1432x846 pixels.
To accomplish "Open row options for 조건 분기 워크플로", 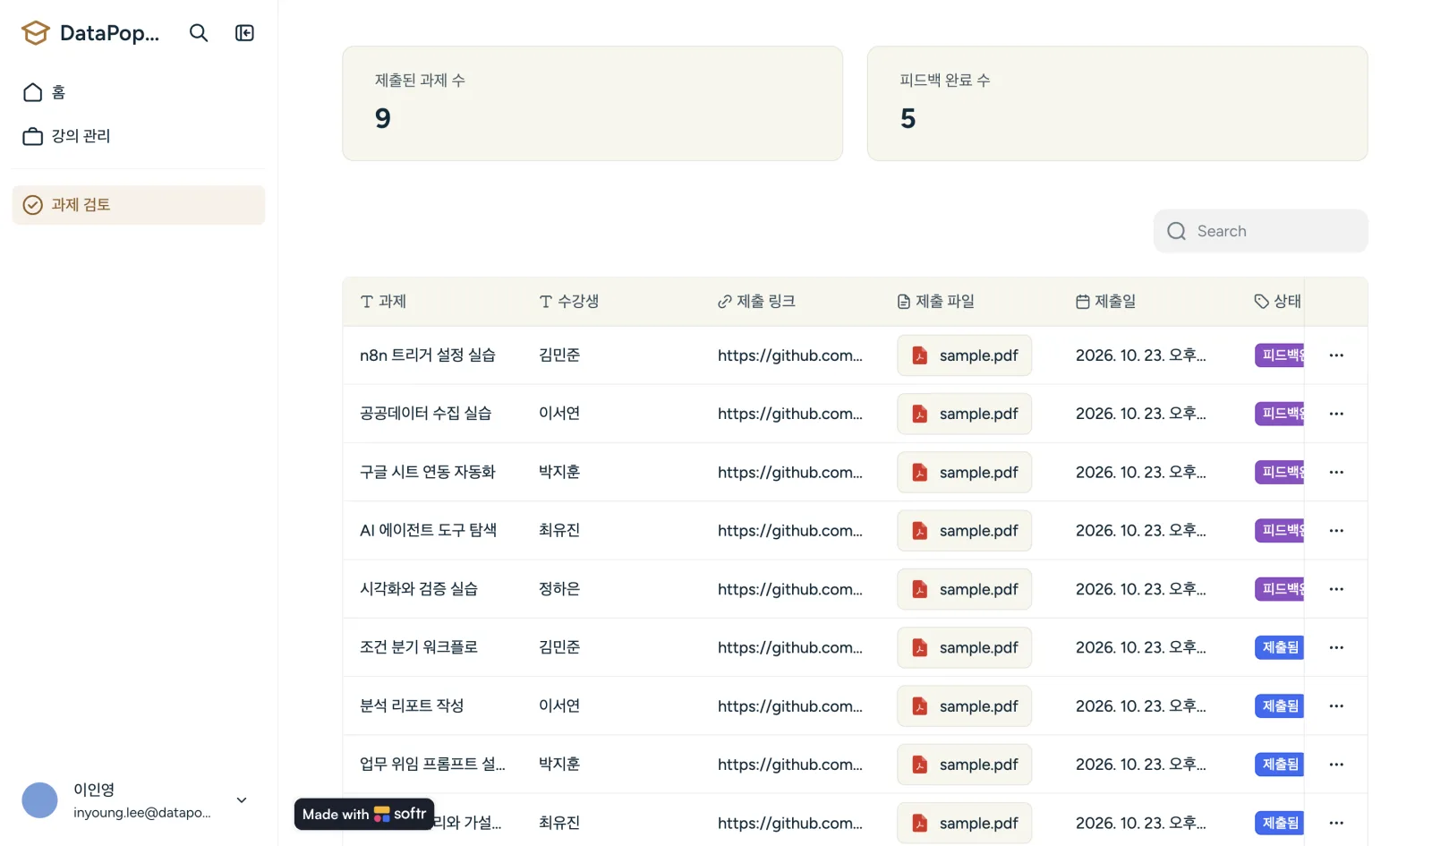I will 1336,647.
